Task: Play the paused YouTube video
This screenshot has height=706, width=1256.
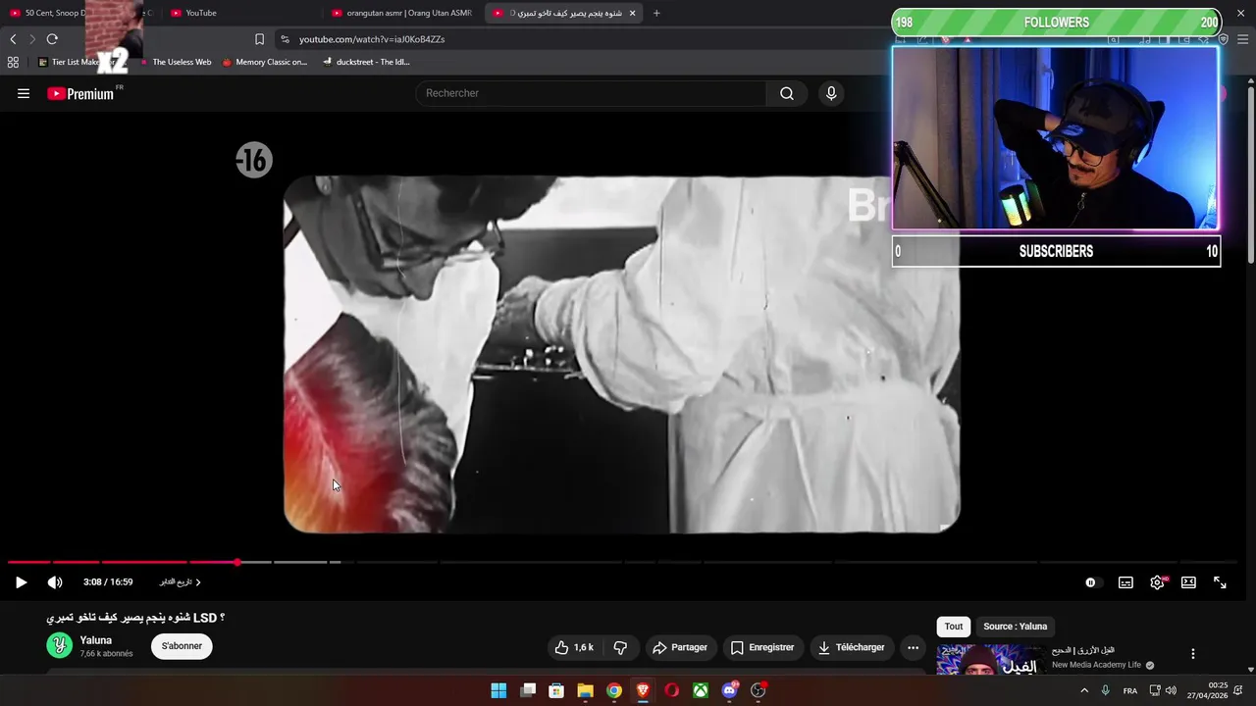Action: click(x=21, y=582)
